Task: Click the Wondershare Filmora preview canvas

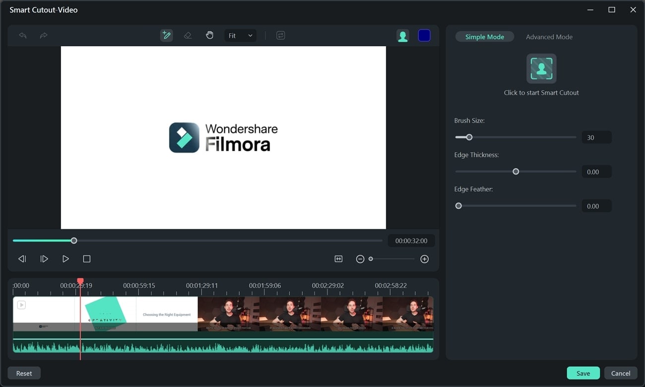Action: point(223,137)
